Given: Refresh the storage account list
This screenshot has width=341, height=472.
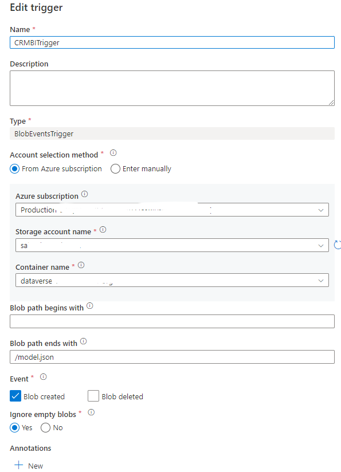Looking at the screenshot, I should click(x=338, y=245).
